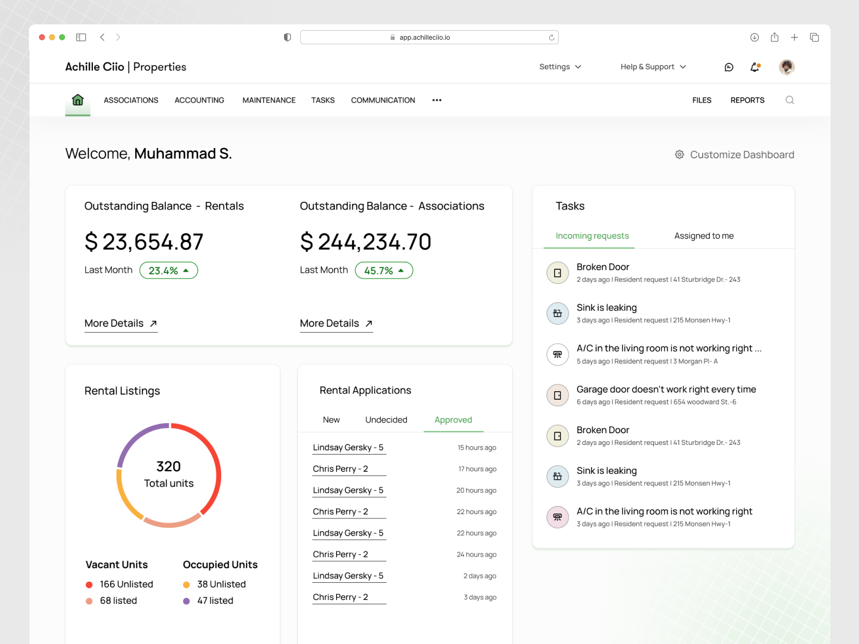Select the Undecided applications tab

[386, 420]
